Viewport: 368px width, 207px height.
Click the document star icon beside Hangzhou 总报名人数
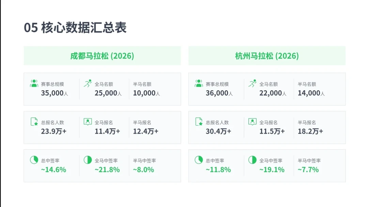(199, 122)
